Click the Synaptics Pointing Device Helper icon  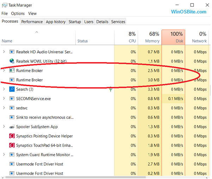click(12, 136)
